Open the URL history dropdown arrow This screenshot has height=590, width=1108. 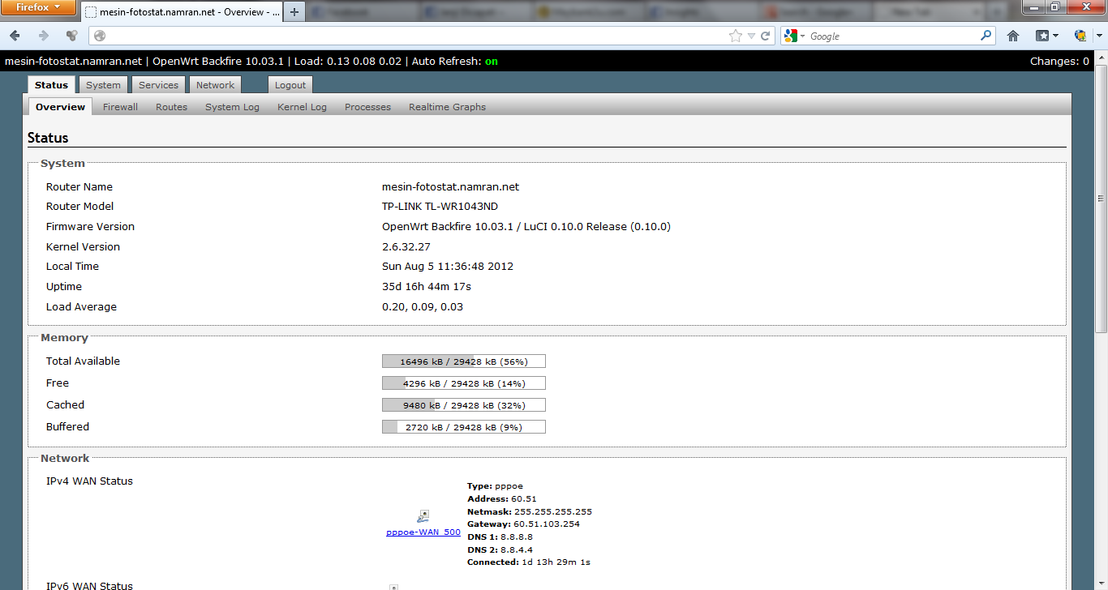tap(751, 36)
